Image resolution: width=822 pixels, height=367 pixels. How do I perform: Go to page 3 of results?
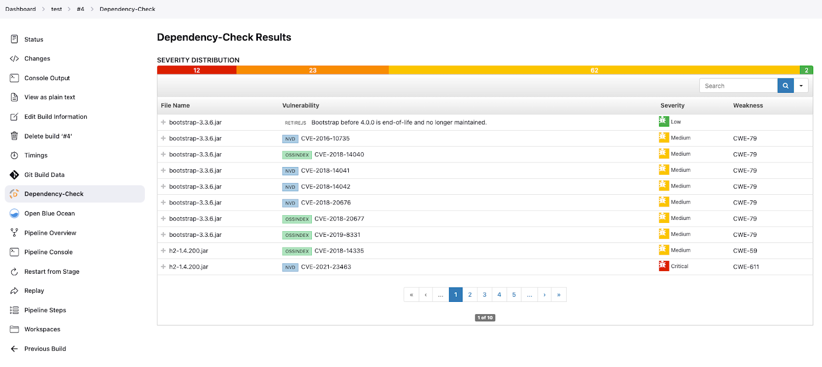point(484,295)
